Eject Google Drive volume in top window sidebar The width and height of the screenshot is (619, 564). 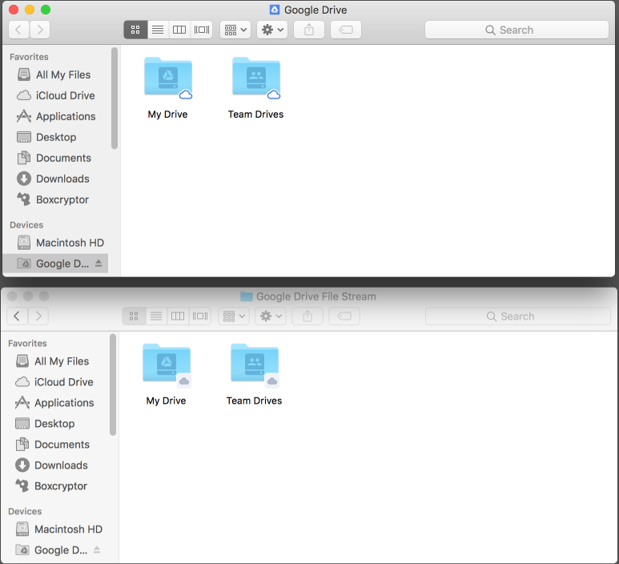(x=98, y=263)
